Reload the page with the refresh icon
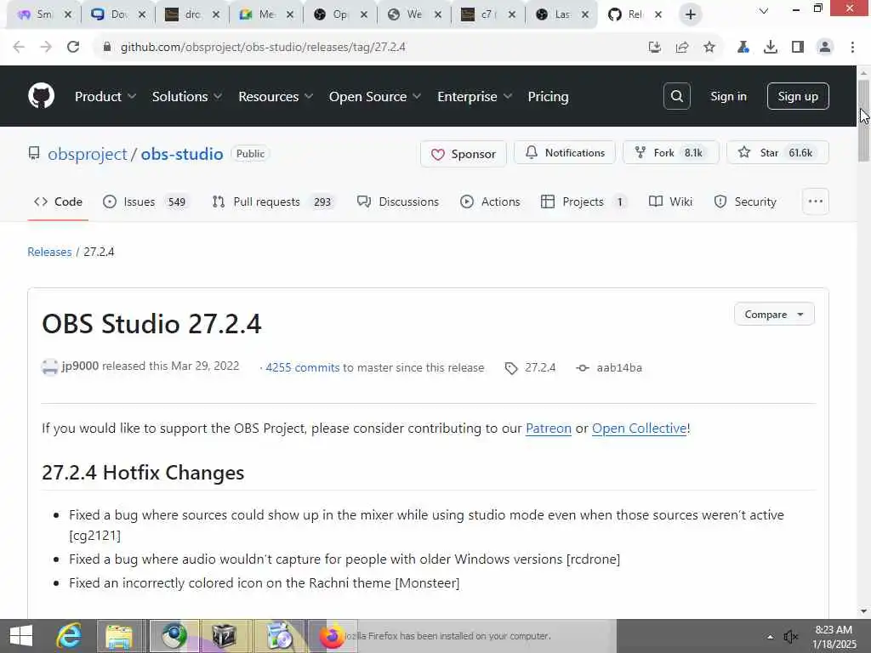 click(x=73, y=48)
